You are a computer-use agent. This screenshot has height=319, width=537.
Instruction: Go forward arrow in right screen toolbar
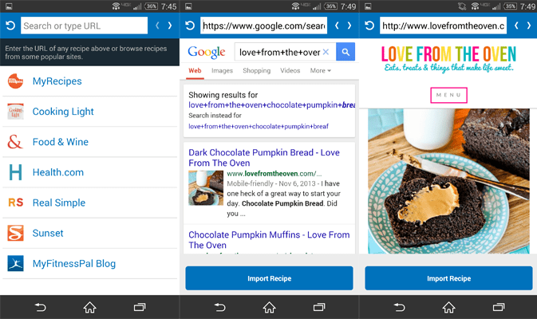(528, 26)
